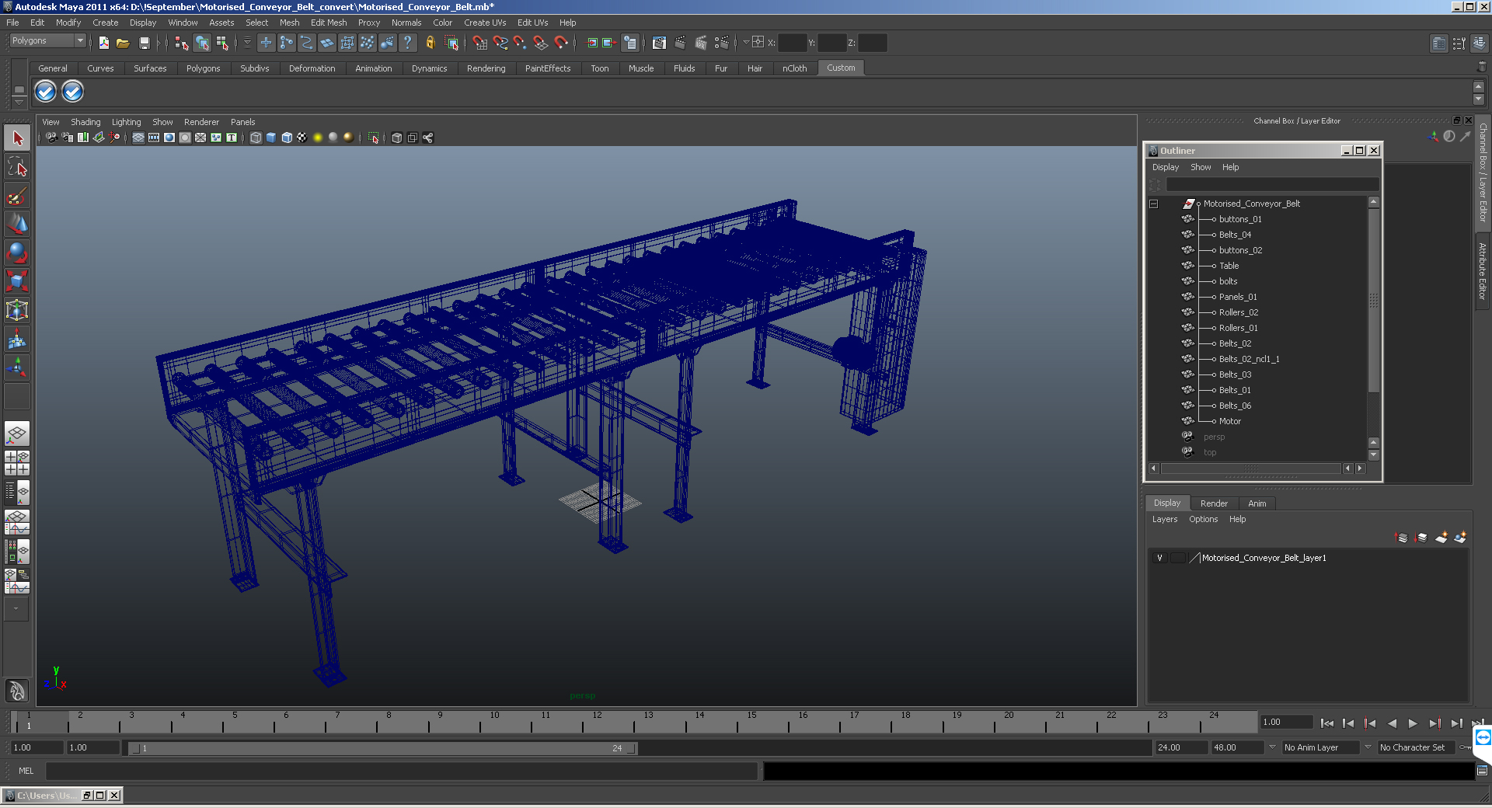The width and height of the screenshot is (1492, 808).
Task: Activate the Rotate tool sphere icon
Action: pos(17,252)
